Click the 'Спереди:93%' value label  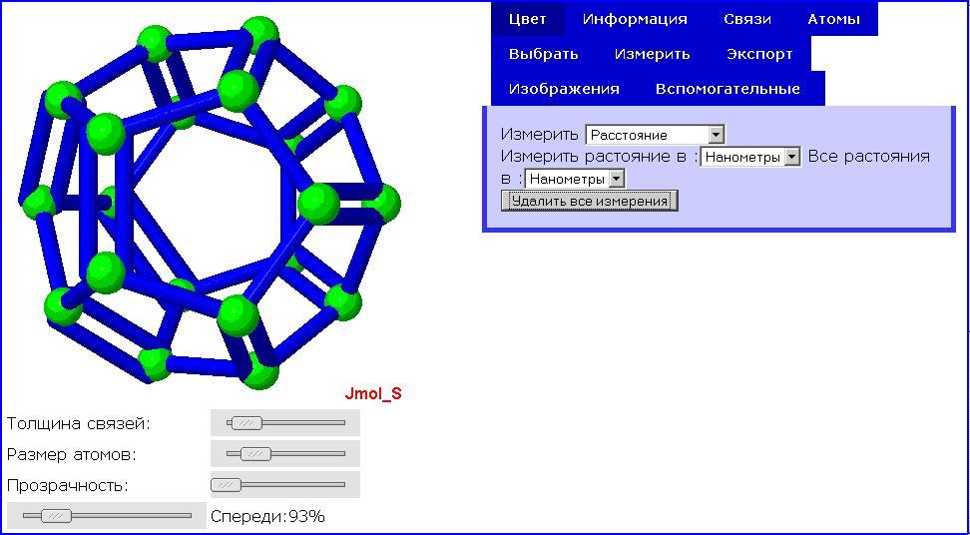tap(267, 516)
